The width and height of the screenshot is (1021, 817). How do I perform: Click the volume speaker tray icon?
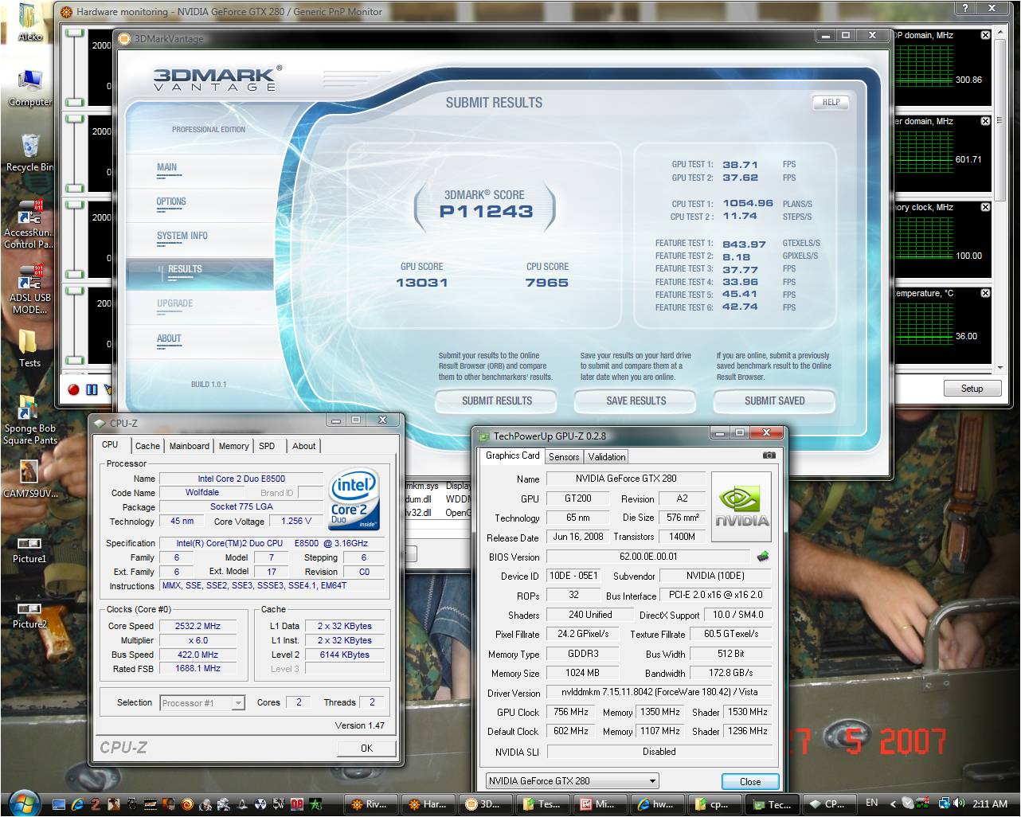(x=958, y=803)
